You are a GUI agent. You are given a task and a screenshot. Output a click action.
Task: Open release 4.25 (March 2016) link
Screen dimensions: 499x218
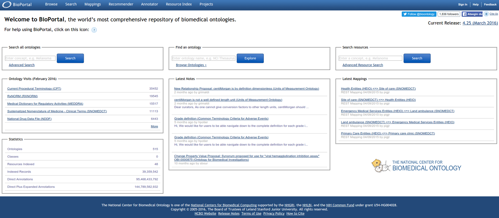click(x=480, y=23)
